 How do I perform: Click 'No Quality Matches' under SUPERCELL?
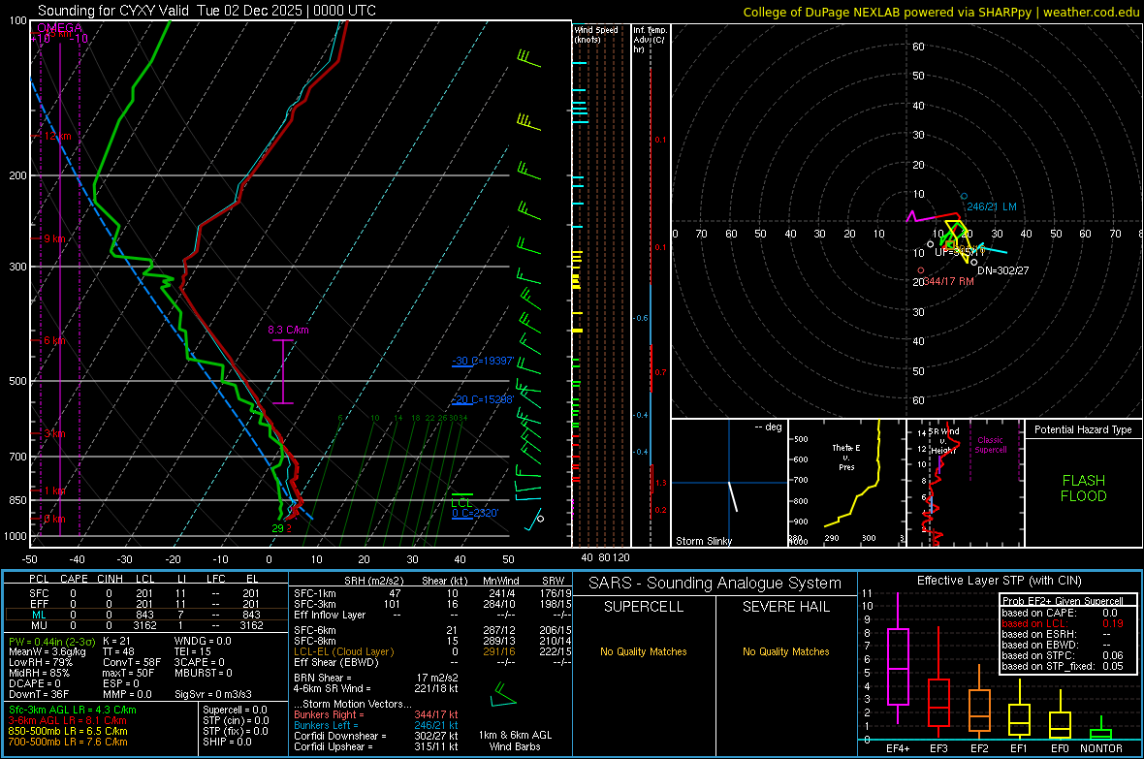tap(644, 651)
